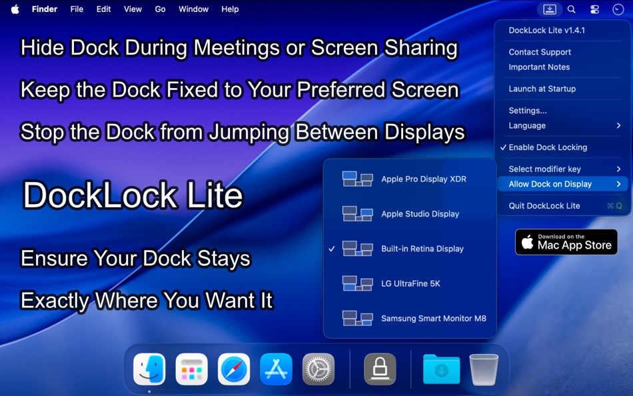This screenshot has width=633, height=396.
Task: Open the Trash in the Dock
Action: (484, 369)
